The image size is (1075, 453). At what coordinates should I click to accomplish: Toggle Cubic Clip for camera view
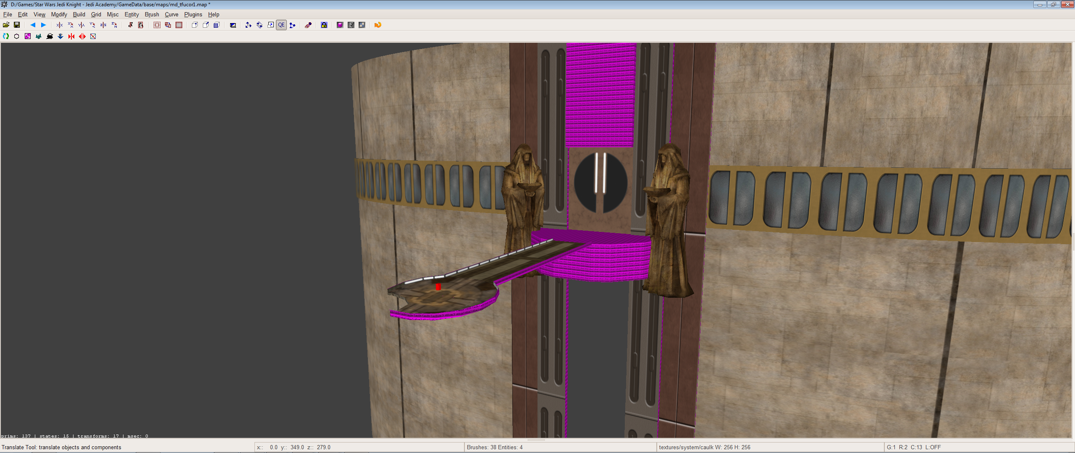[308, 25]
